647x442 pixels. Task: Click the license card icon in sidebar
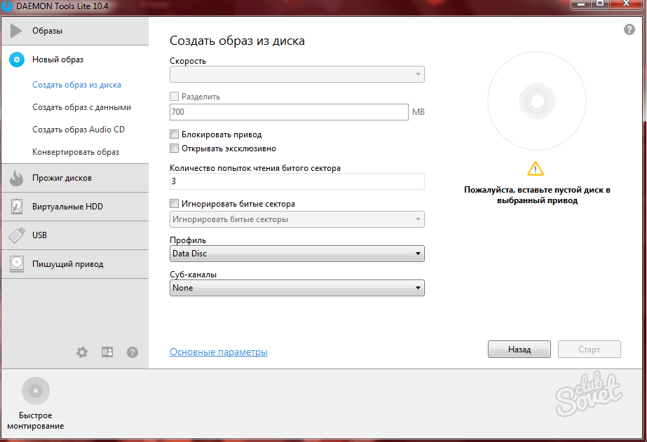click(x=107, y=352)
